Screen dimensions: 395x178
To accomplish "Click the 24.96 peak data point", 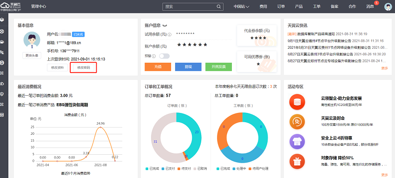I will tap(100, 127).
